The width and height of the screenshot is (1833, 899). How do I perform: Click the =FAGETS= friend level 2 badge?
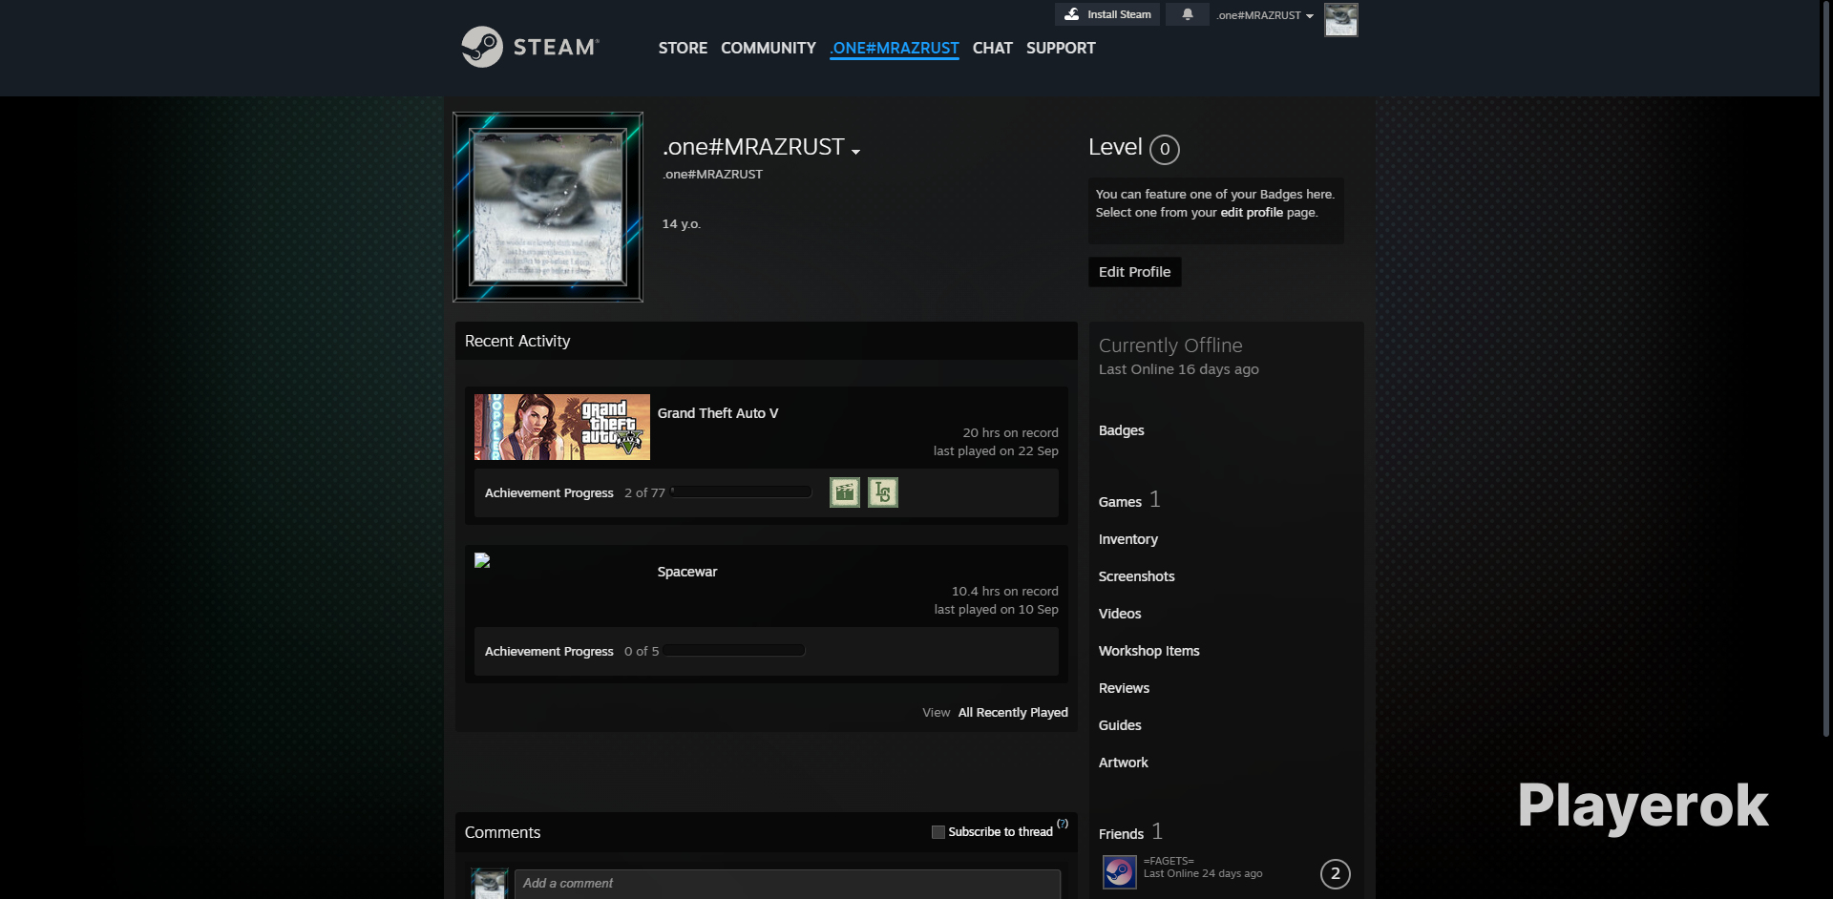(x=1336, y=873)
